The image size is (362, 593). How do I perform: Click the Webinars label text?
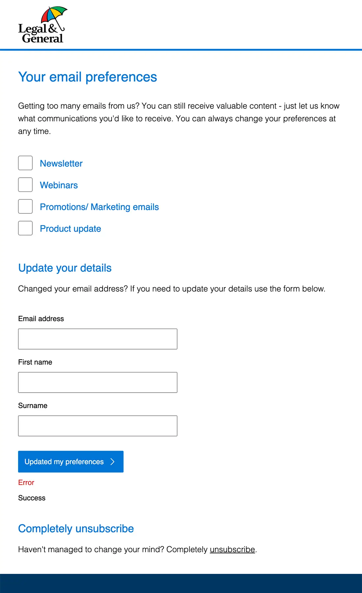[59, 185]
